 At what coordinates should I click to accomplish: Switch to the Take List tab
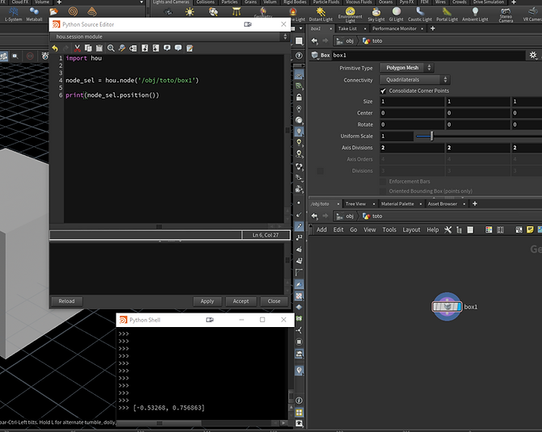347,28
